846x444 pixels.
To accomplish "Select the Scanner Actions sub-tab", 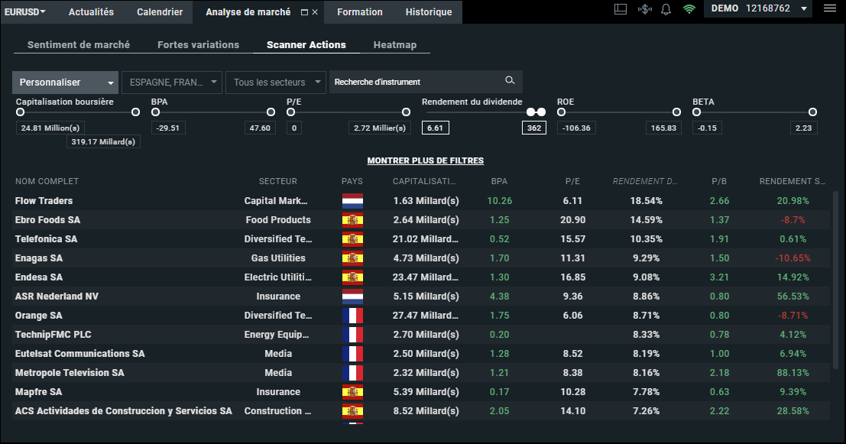I will pos(306,45).
